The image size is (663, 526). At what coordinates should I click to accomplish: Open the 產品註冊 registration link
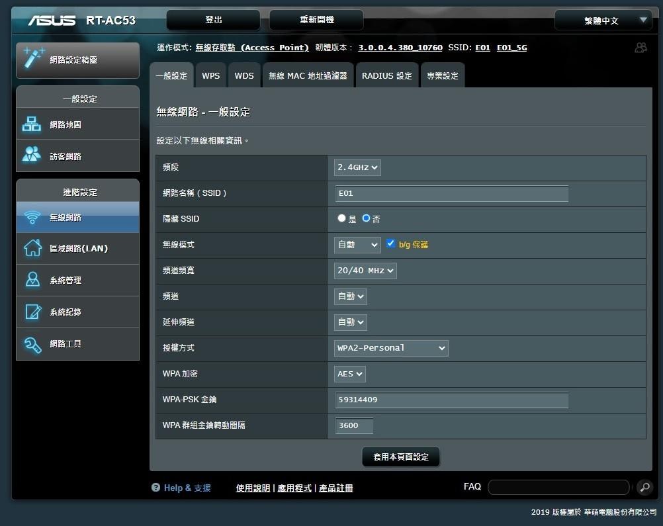336,488
